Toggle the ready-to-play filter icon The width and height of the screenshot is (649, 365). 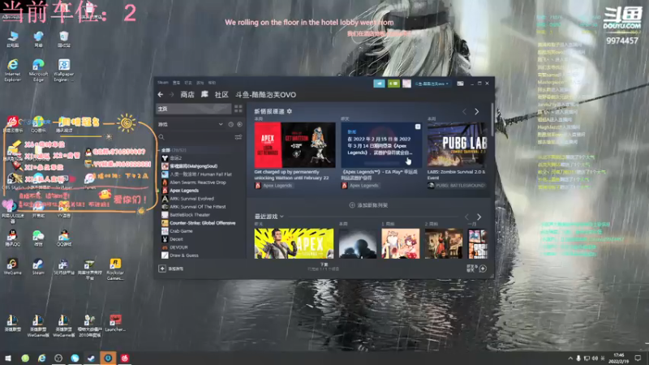239,124
